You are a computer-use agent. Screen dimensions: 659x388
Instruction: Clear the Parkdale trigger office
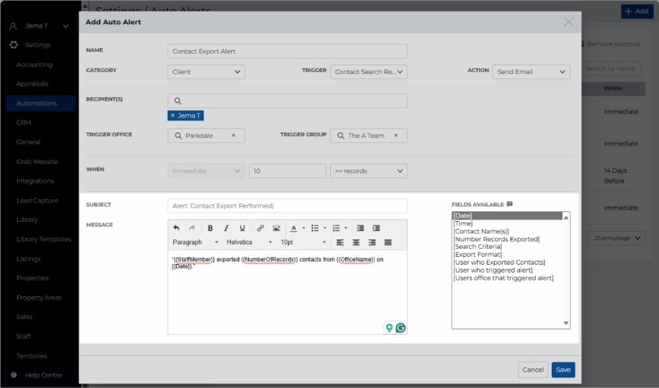click(233, 135)
